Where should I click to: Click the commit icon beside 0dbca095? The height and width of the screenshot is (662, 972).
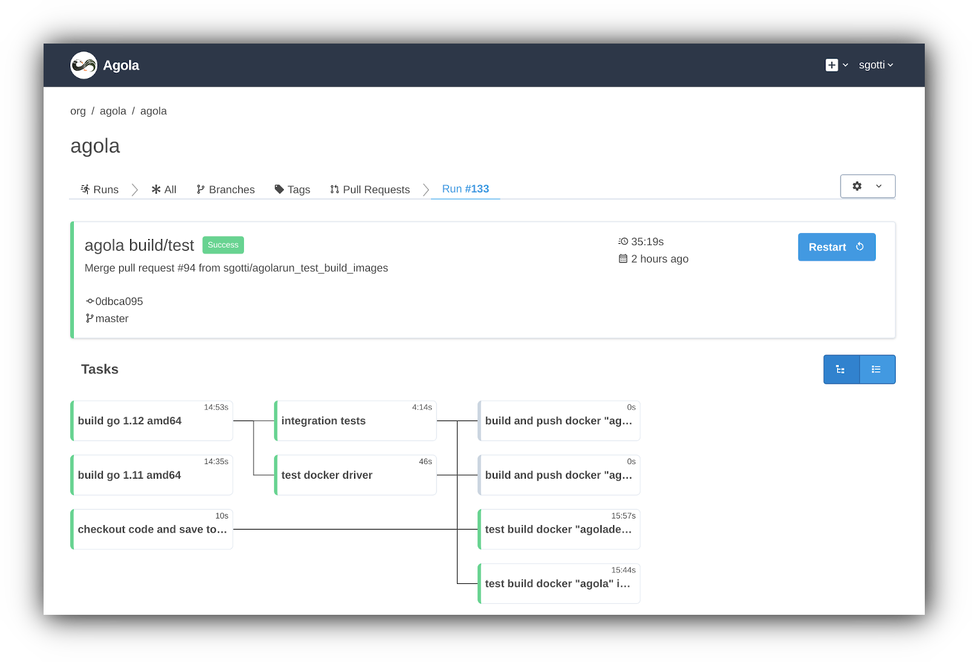pyautogui.click(x=90, y=301)
